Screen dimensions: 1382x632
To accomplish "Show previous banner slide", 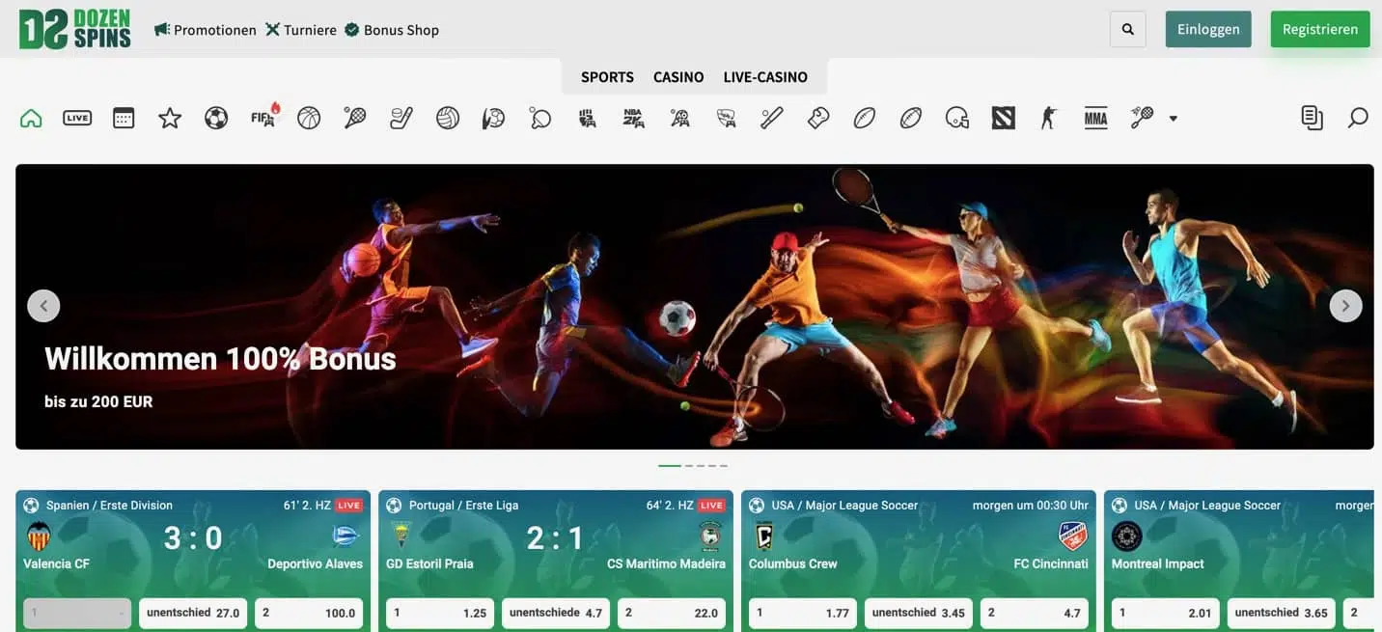I will point(43,306).
